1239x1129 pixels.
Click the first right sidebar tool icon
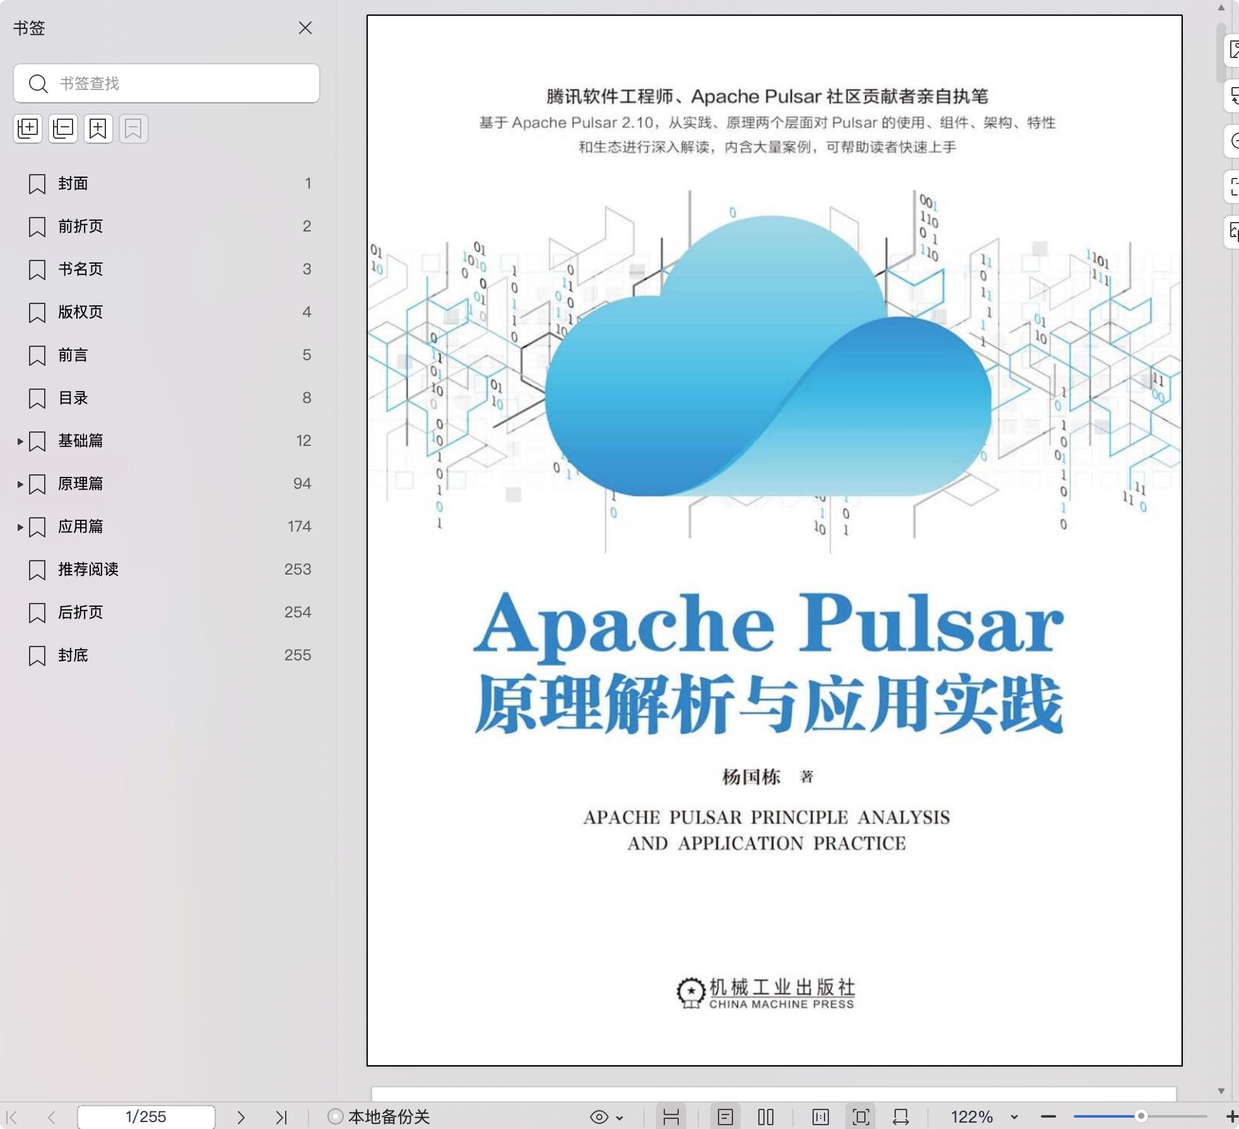click(1232, 50)
